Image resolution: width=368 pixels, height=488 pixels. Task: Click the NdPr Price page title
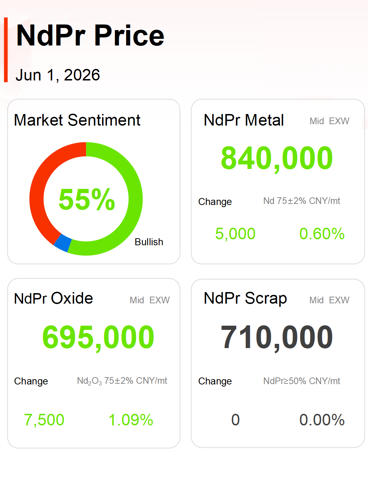click(90, 35)
